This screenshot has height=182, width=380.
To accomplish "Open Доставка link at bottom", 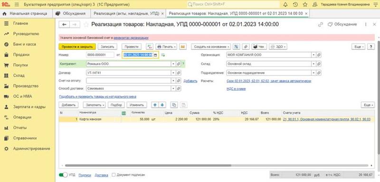I will pyautogui.click(x=101, y=175).
